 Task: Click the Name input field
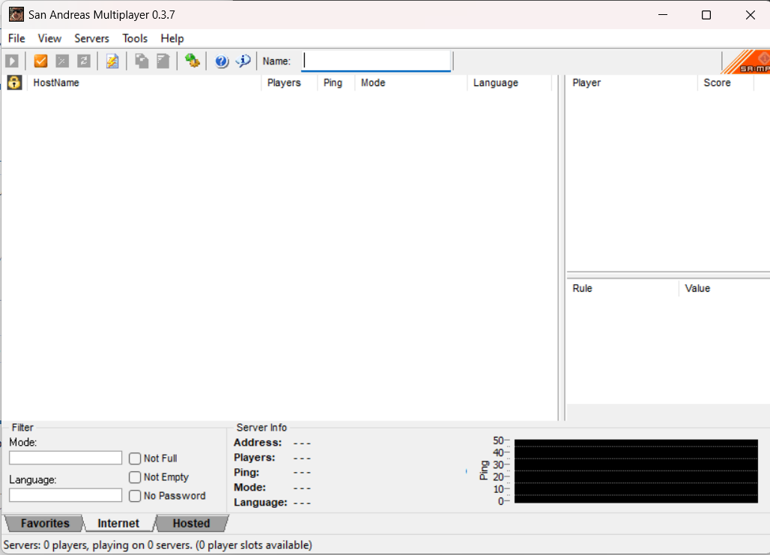(x=376, y=61)
